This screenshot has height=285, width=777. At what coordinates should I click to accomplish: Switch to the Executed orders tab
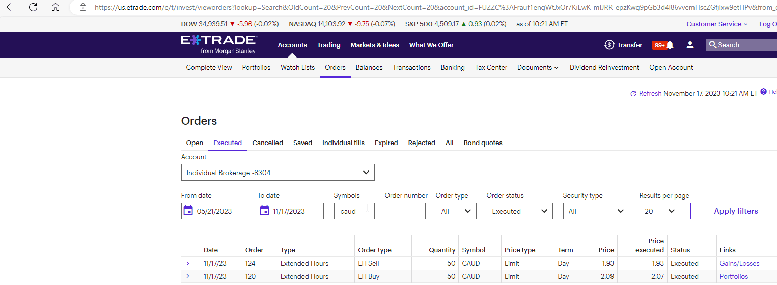point(228,142)
